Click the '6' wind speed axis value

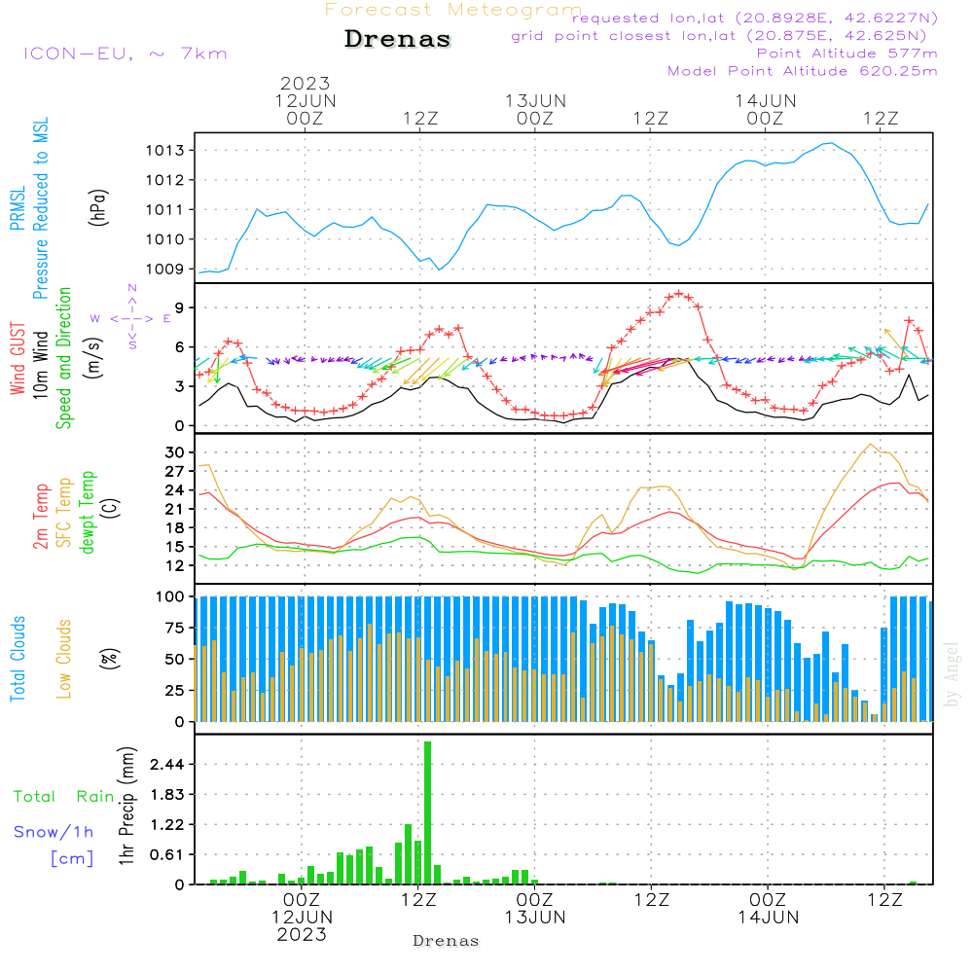pyautogui.click(x=179, y=347)
